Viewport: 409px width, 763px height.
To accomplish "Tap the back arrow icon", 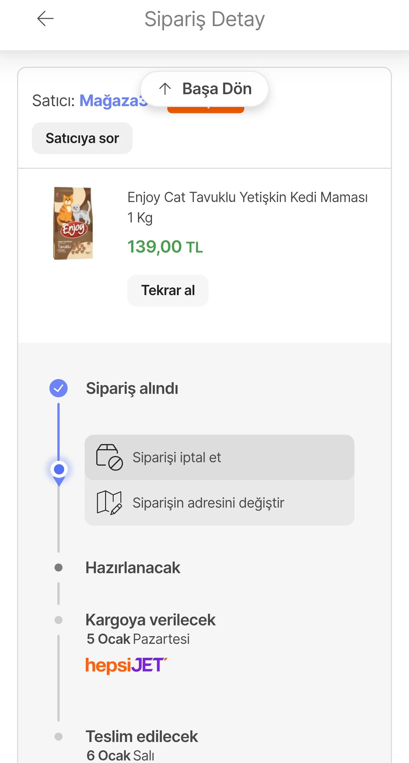I will pyautogui.click(x=45, y=19).
